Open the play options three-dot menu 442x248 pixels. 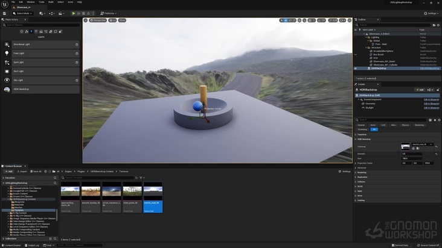coord(94,13)
